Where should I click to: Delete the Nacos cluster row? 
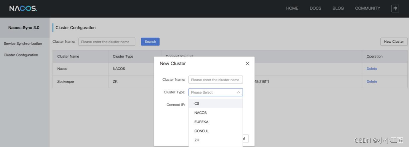coord(372,69)
